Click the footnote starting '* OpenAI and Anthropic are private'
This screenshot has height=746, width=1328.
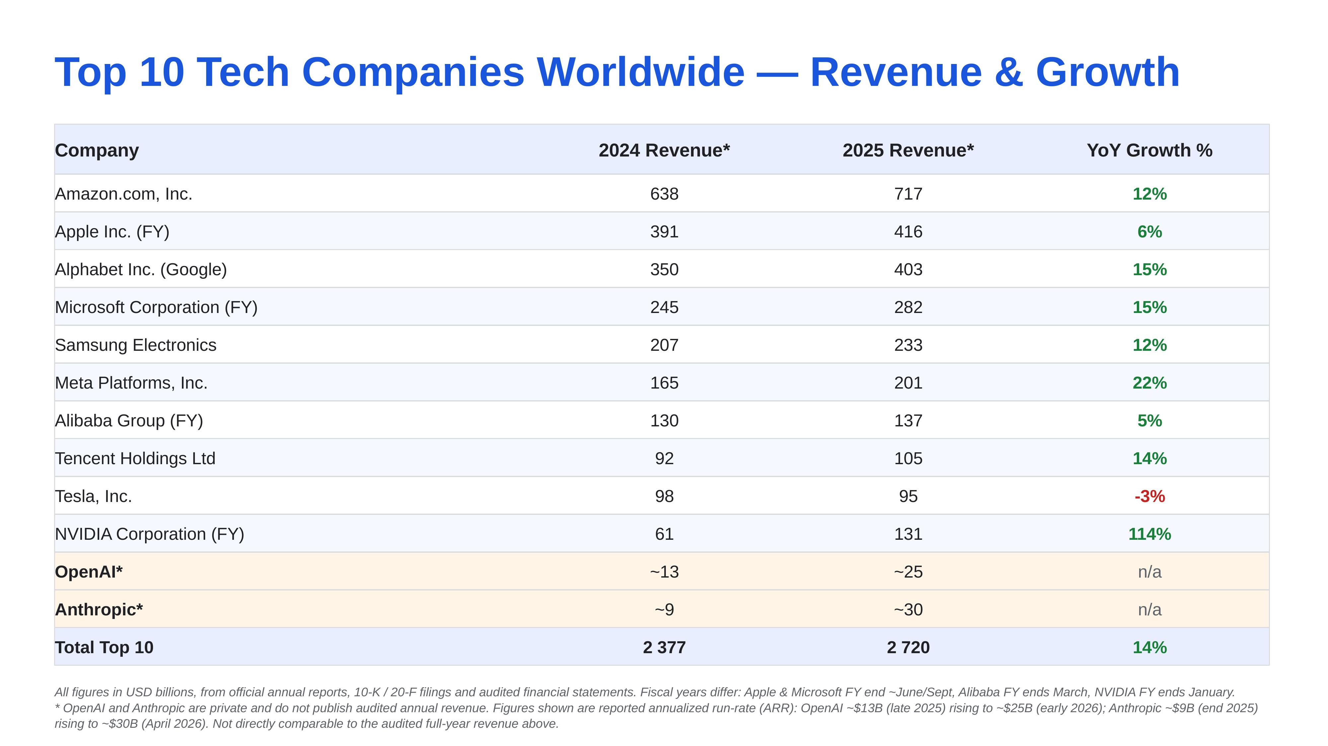coord(656,715)
